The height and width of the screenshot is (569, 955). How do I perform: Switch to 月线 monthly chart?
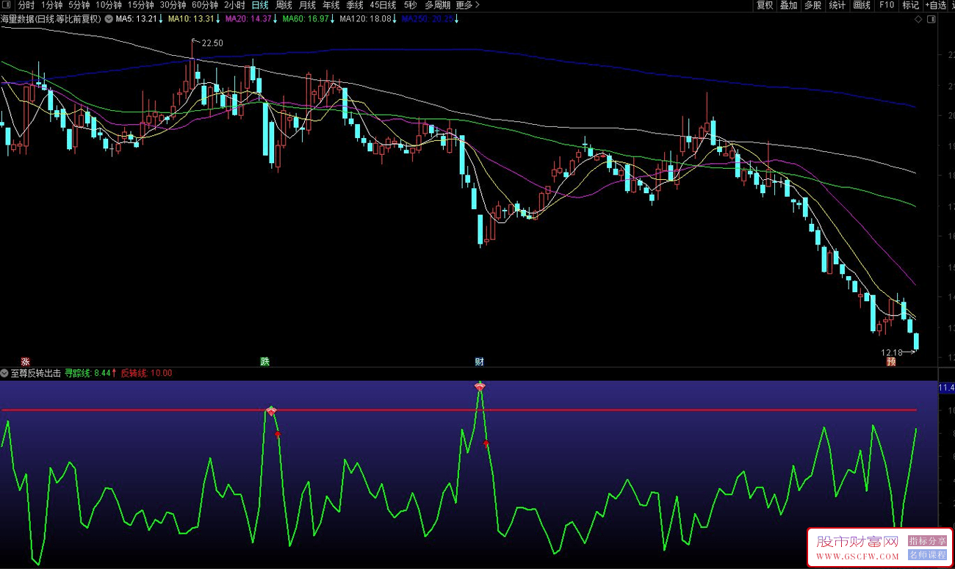point(307,5)
